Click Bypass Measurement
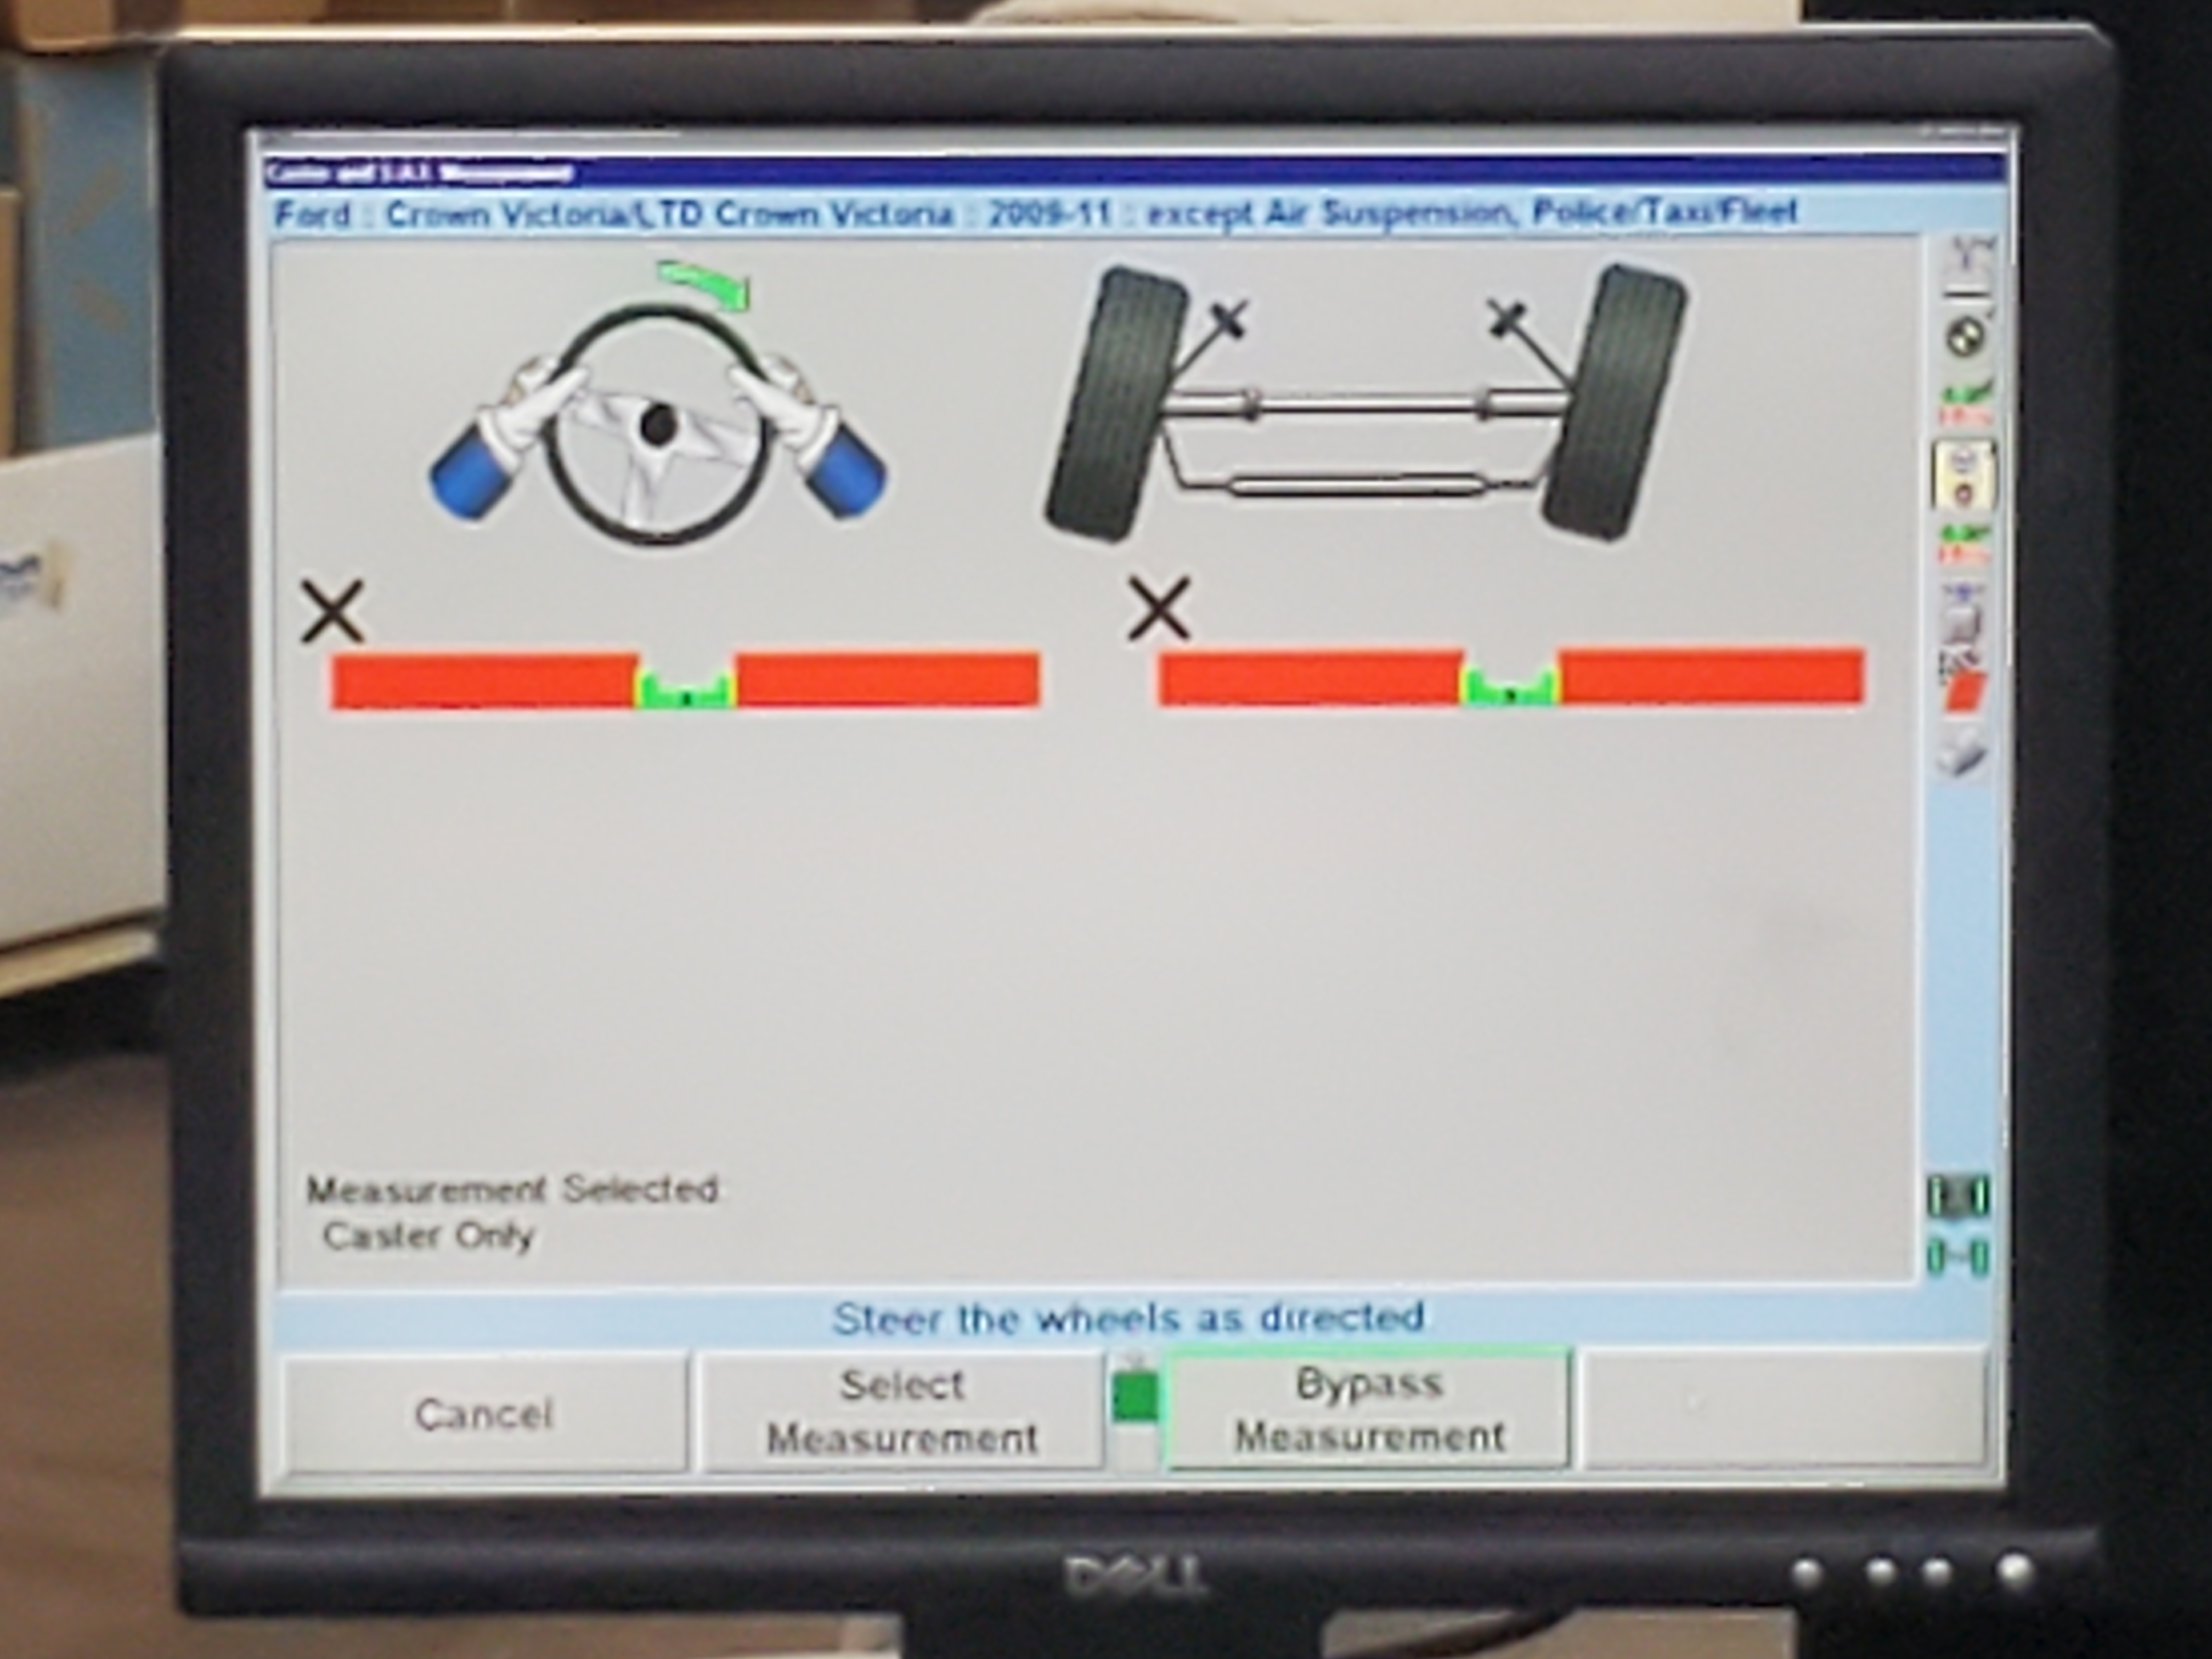The image size is (2212, 1659). (1368, 1409)
